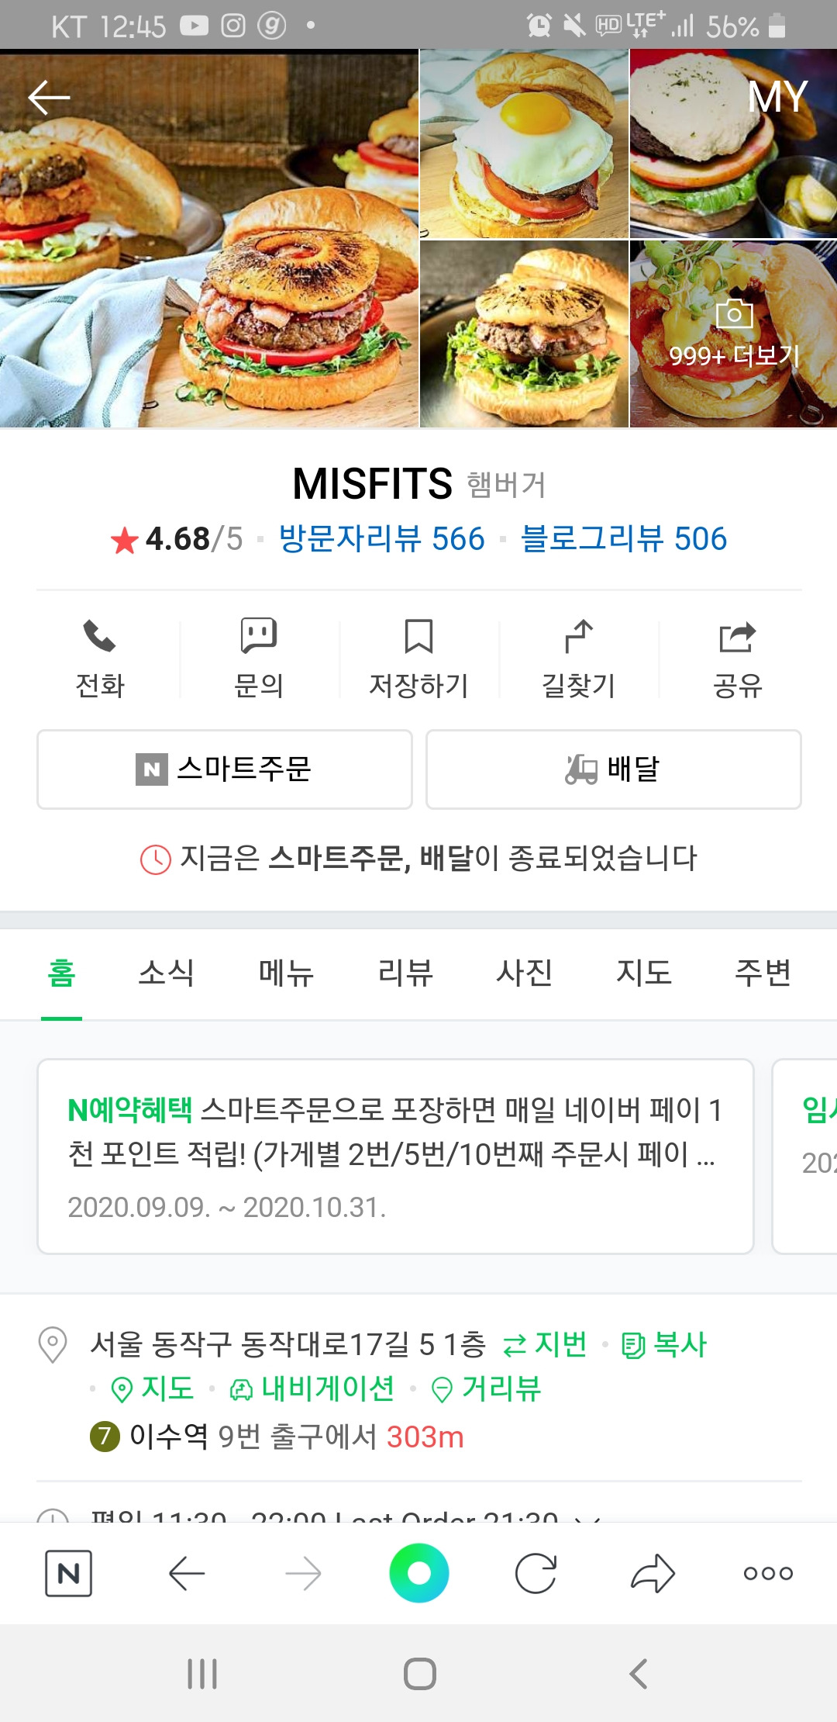Viewport: 837px width, 1722px height.
Task: View more photos via 999+ 더보기 thumbnail
Action: tap(733, 334)
